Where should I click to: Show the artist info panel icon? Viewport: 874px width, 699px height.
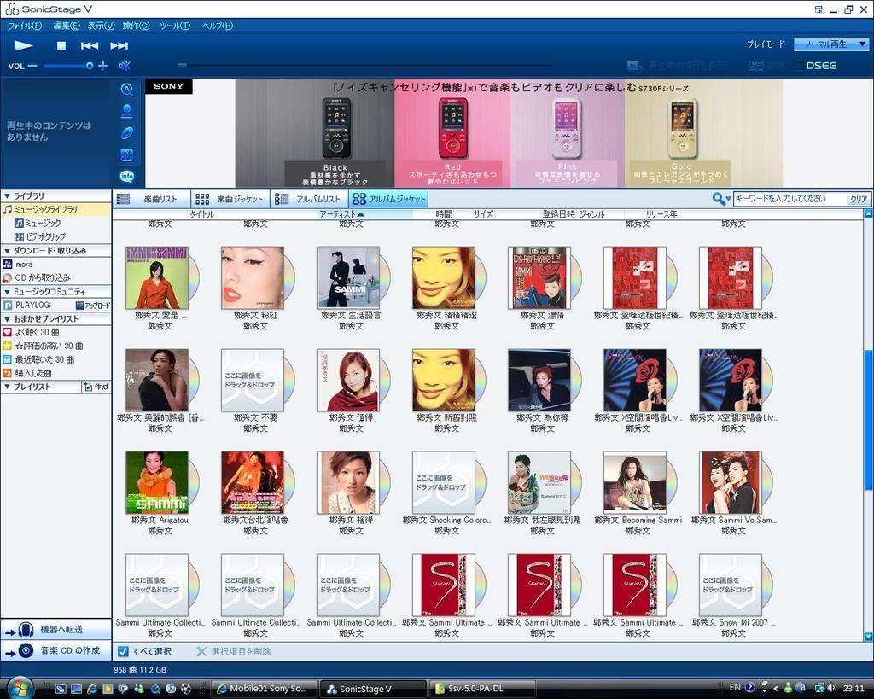click(127, 111)
